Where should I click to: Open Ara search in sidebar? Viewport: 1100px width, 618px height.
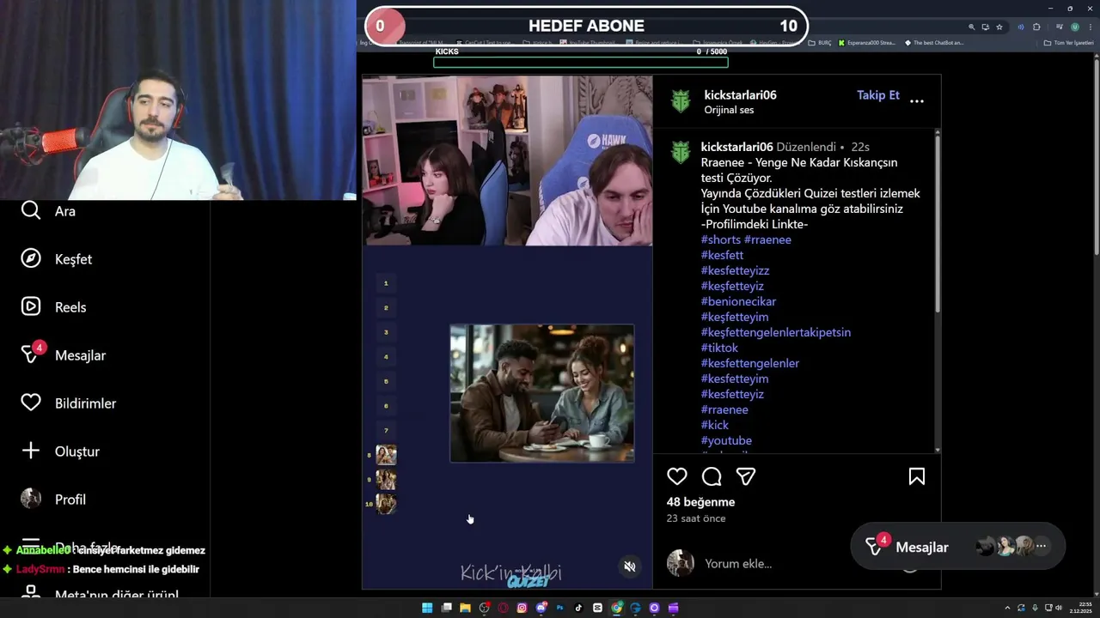[x=48, y=211]
